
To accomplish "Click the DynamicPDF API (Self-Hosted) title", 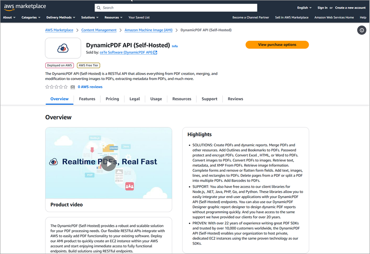I will [128, 45].
